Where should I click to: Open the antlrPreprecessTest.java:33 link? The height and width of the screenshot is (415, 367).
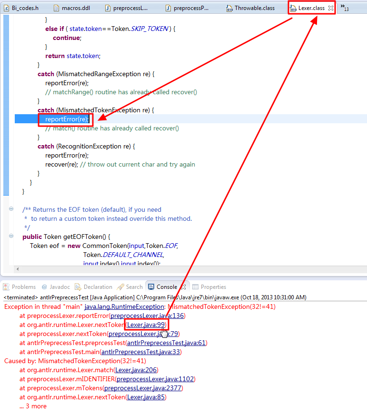[140, 352]
